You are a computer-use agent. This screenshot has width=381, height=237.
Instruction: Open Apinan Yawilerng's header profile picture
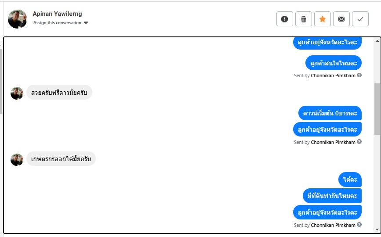(18, 19)
